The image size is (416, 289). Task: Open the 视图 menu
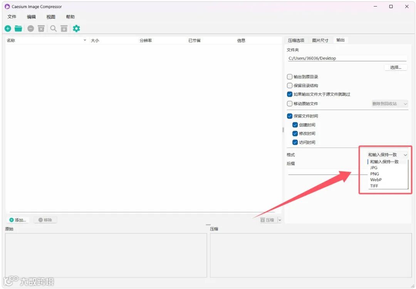(51, 17)
